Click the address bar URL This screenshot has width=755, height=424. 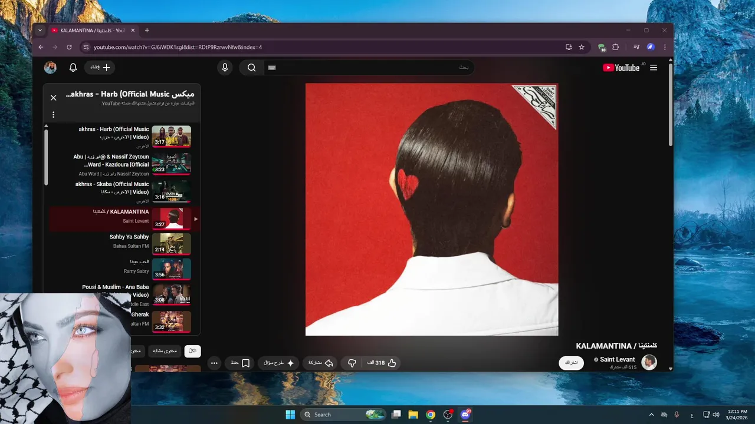point(178,47)
